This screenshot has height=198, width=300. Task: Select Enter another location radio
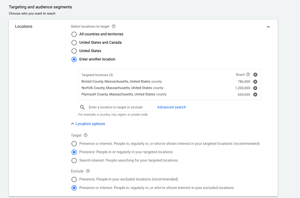[74, 59]
